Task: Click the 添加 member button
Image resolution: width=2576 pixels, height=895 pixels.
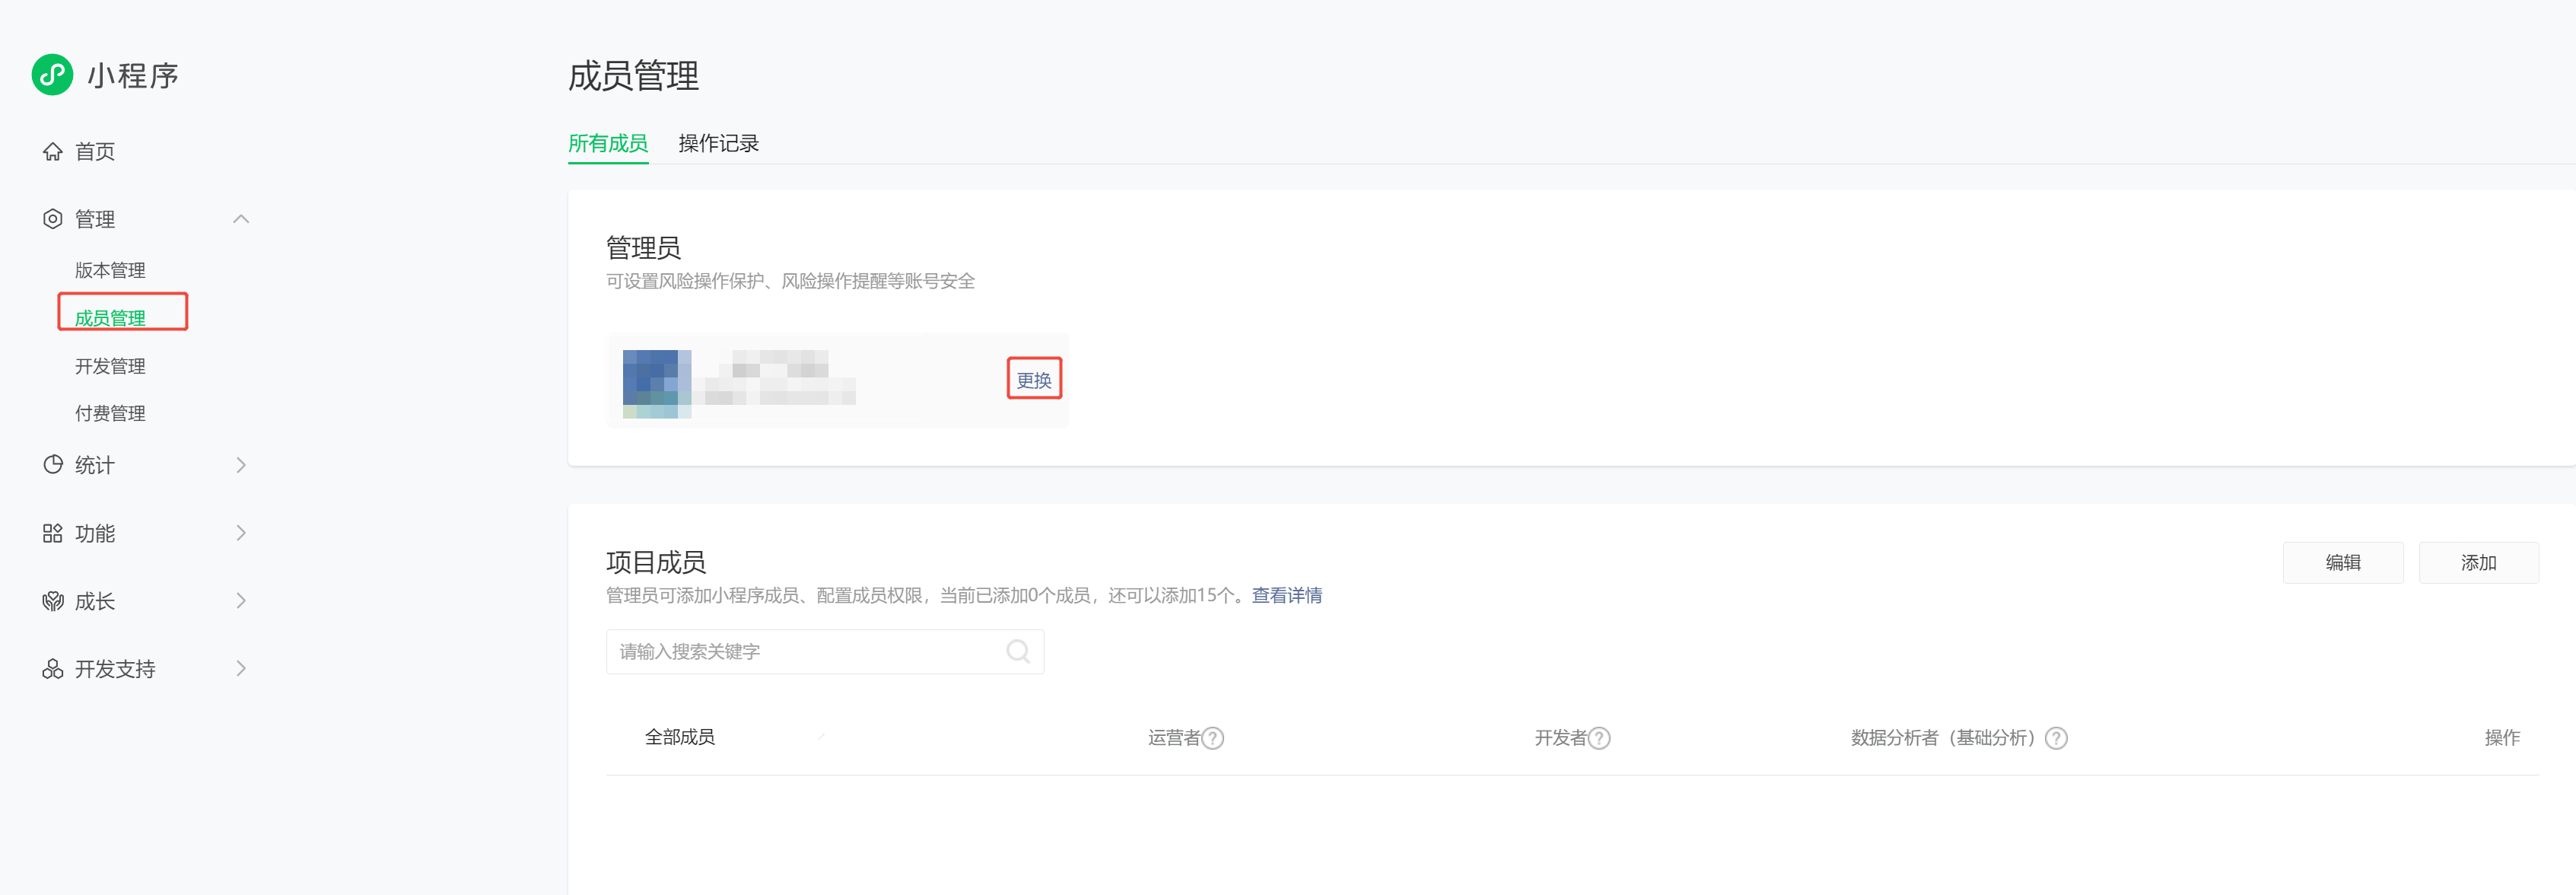Action: click(x=2477, y=563)
